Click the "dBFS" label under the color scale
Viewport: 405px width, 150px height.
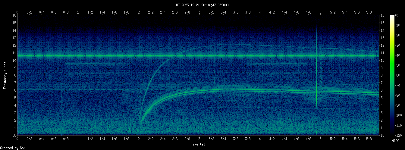(396, 141)
